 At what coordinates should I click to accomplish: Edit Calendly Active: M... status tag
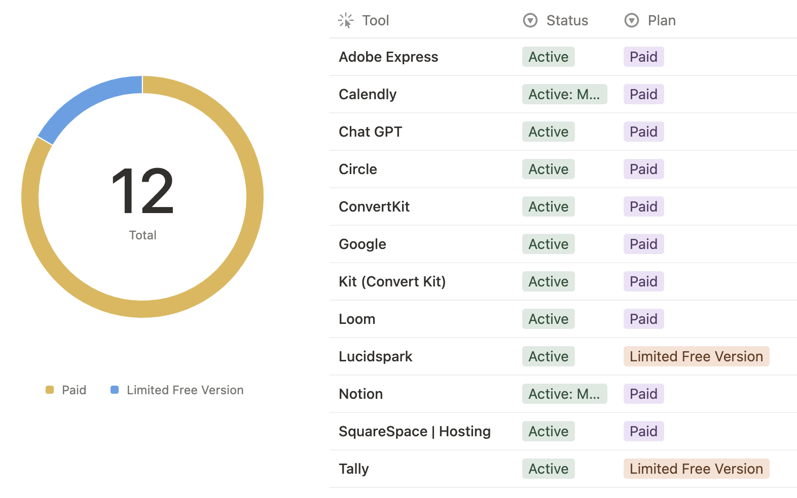click(565, 94)
